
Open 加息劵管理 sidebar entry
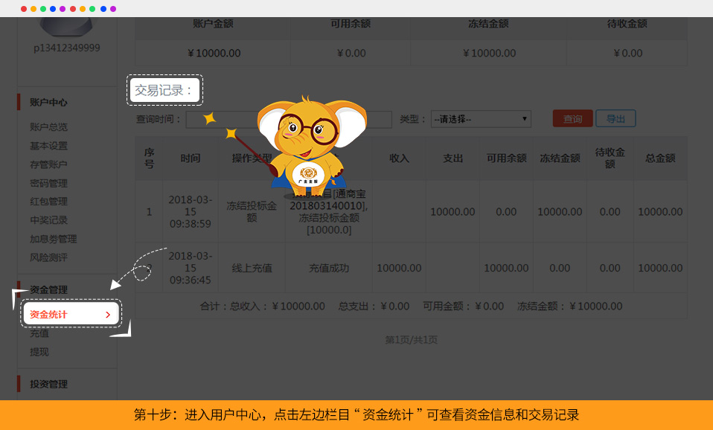coord(53,239)
